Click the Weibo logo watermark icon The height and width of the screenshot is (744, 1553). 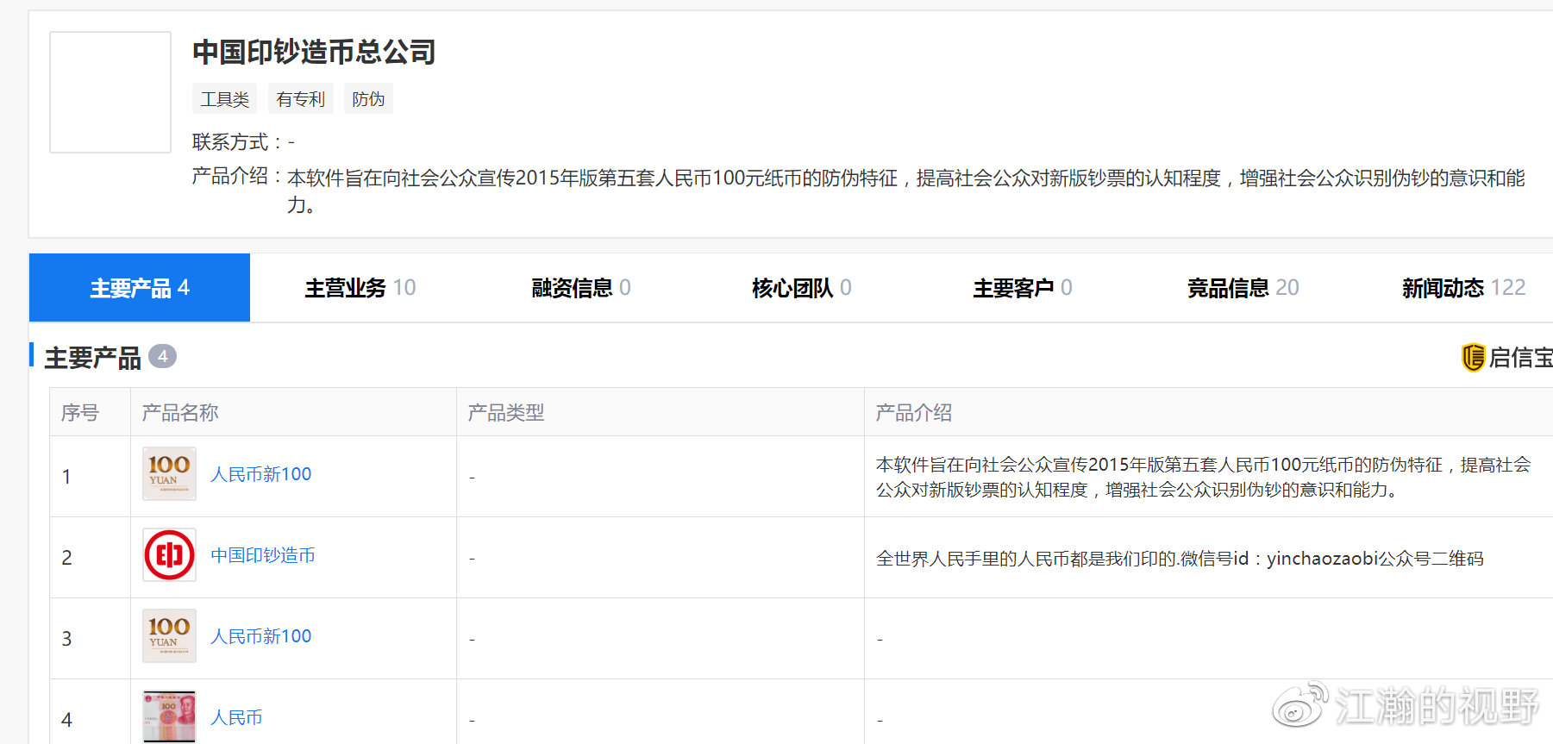(x=1300, y=705)
